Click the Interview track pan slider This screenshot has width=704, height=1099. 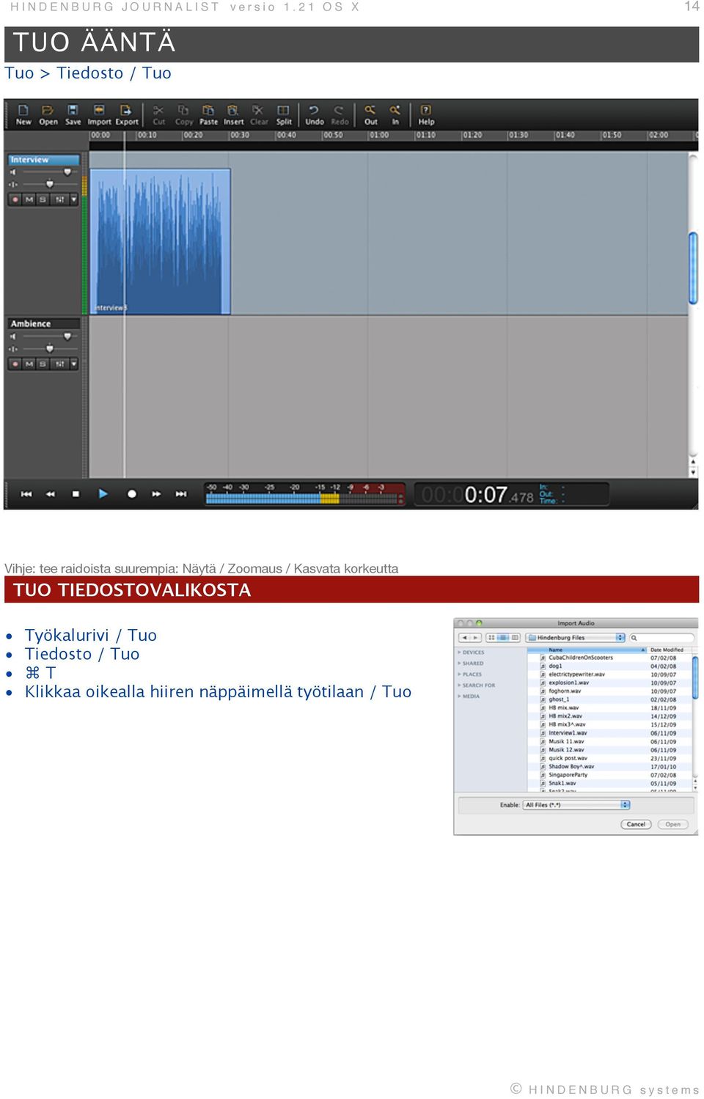[49, 184]
